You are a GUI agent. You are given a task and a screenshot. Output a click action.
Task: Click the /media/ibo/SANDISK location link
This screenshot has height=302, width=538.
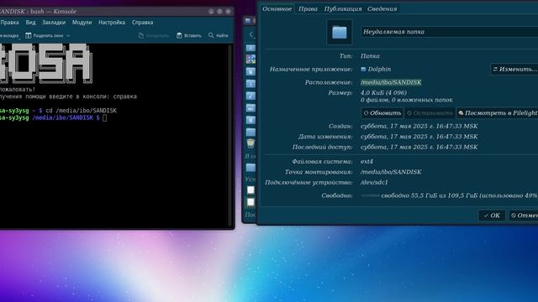[391, 82]
